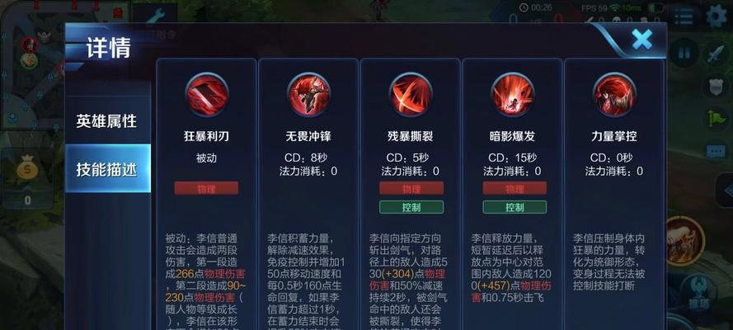Select the 暗影爆发 skill icon

click(x=513, y=94)
